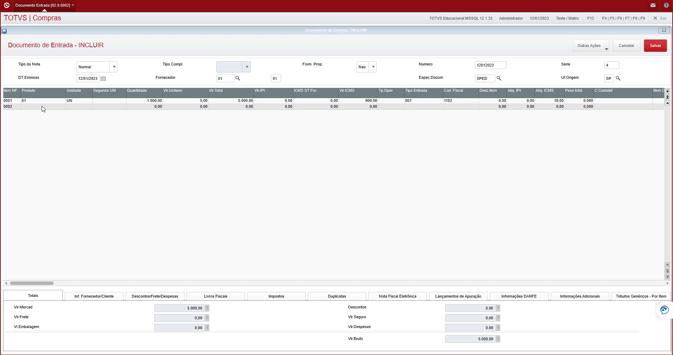This screenshot has height=355, width=673.
Task: Click help icon next to Vlr.Mercad
Action: point(207,308)
